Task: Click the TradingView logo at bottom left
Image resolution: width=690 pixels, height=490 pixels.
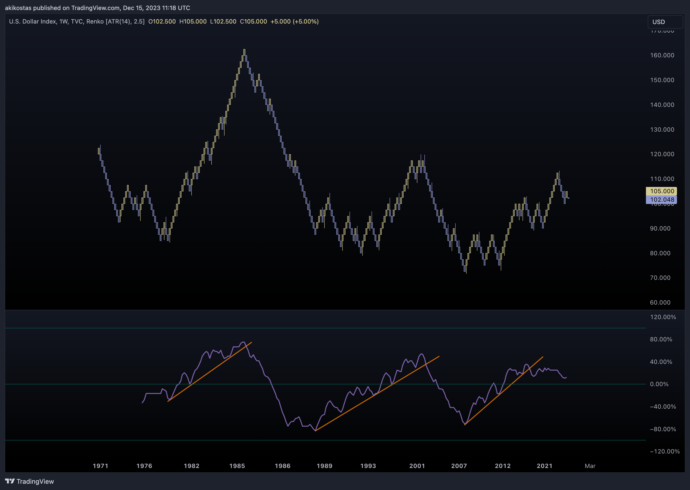Action: [x=29, y=481]
